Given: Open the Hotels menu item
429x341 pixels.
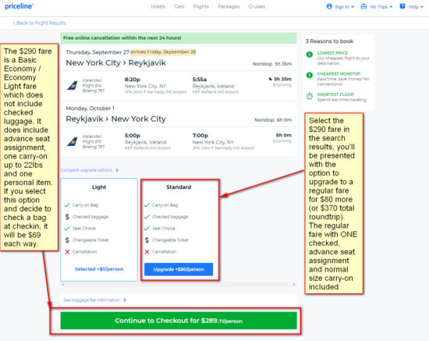Looking at the screenshot, I should coord(158,6).
